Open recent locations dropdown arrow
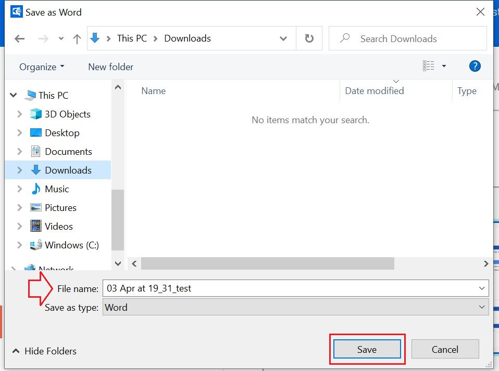Image resolution: width=499 pixels, height=371 pixels. click(x=61, y=39)
